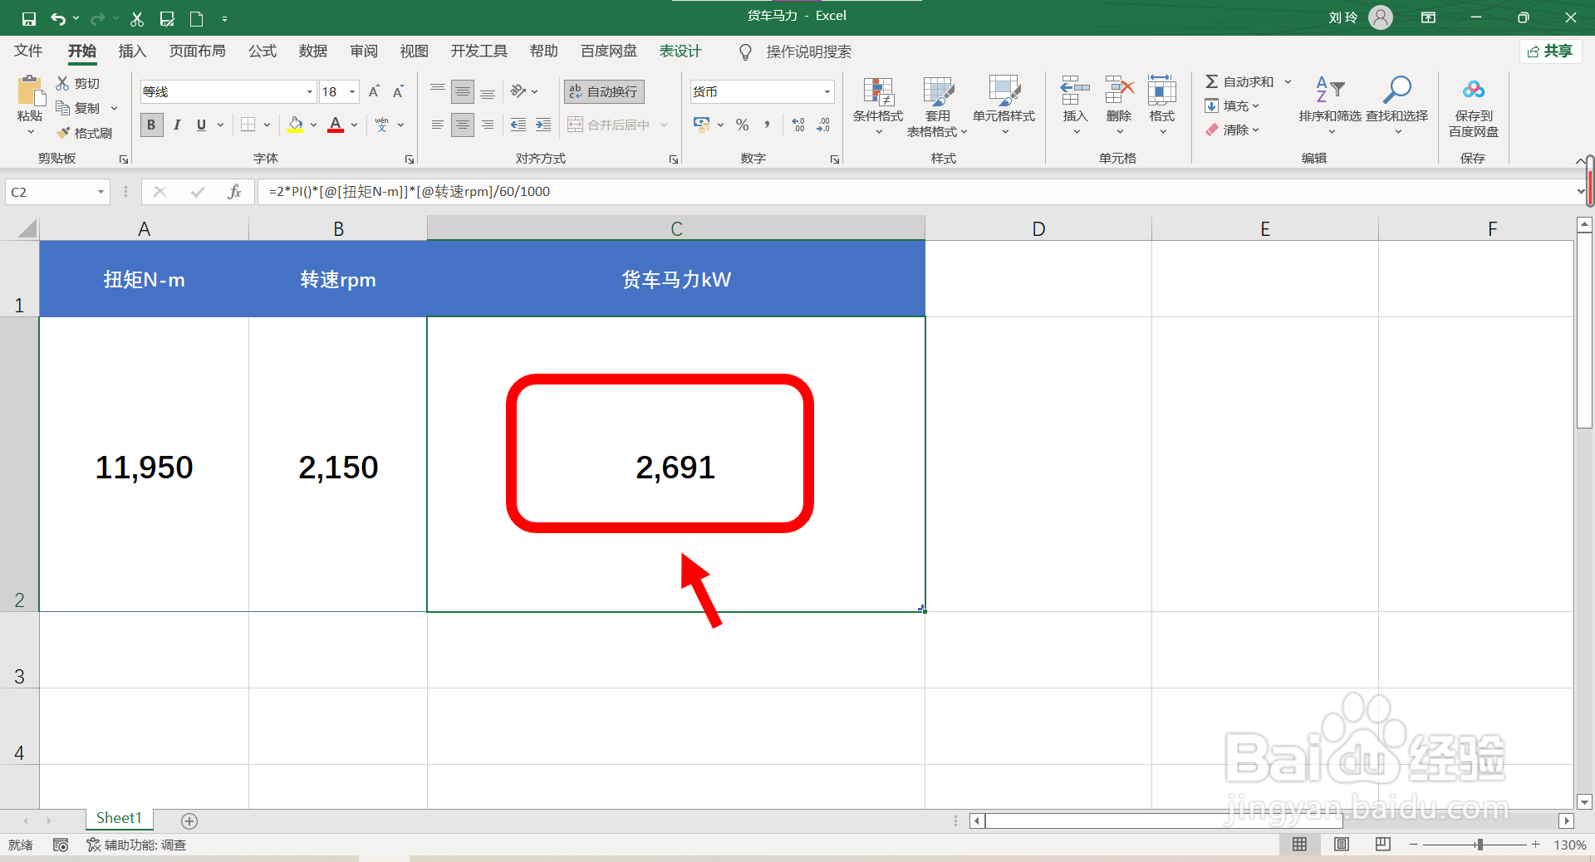Image resolution: width=1595 pixels, height=862 pixels.
Task: Increase font size with larger A icon
Action: pyautogui.click(x=374, y=91)
